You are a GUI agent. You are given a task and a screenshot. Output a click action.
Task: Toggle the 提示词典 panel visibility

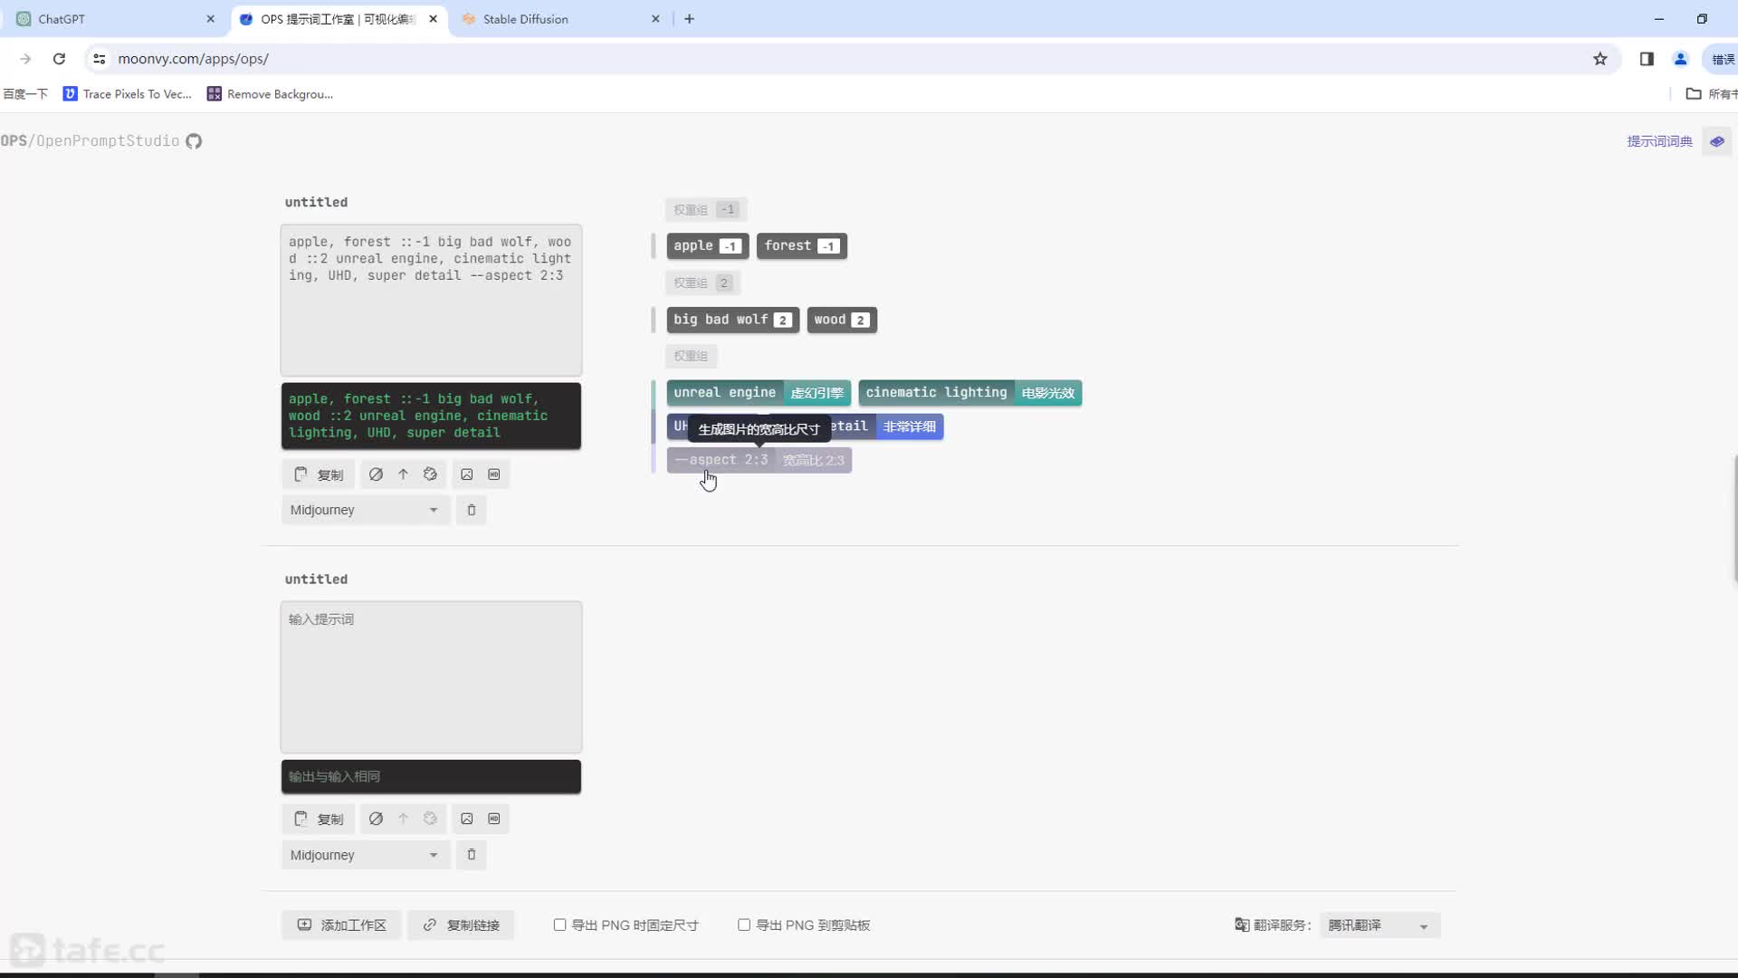point(1720,141)
